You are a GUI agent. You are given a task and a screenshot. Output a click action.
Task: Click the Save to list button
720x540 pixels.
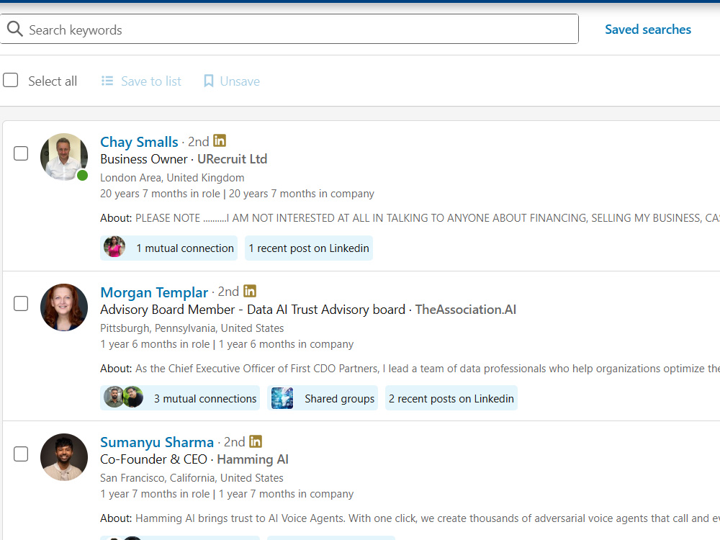click(x=141, y=81)
